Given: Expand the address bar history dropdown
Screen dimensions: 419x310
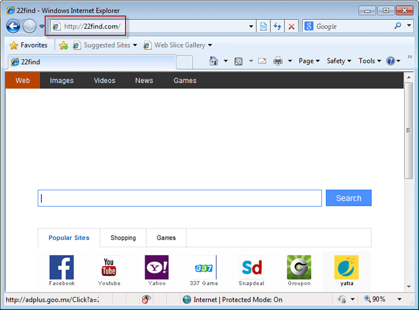Looking at the screenshot, I should pyautogui.click(x=251, y=26).
